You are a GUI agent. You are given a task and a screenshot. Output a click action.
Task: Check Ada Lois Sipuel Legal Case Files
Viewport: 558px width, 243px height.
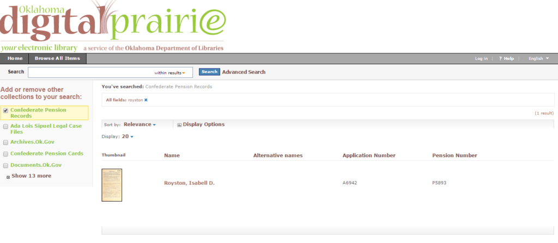point(5,127)
